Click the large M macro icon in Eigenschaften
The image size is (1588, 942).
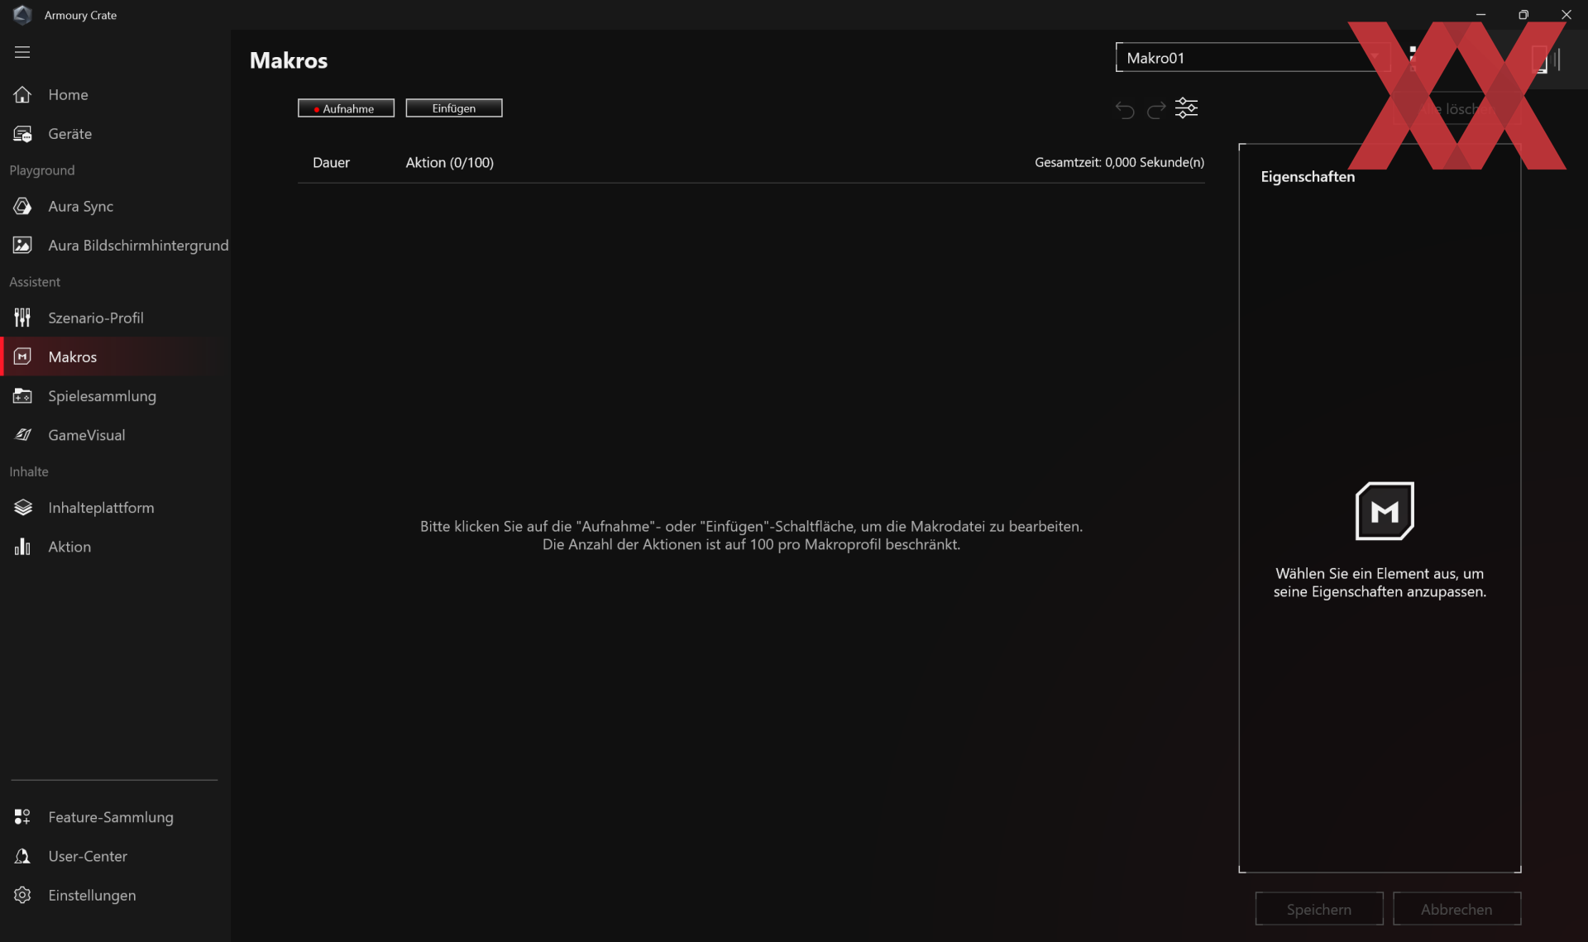[x=1384, y=511]
